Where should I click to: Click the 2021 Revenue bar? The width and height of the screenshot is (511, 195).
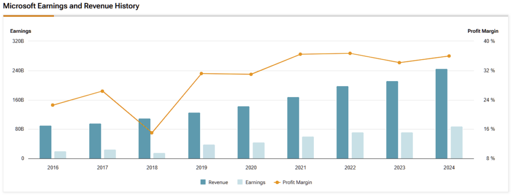point(293,128)
